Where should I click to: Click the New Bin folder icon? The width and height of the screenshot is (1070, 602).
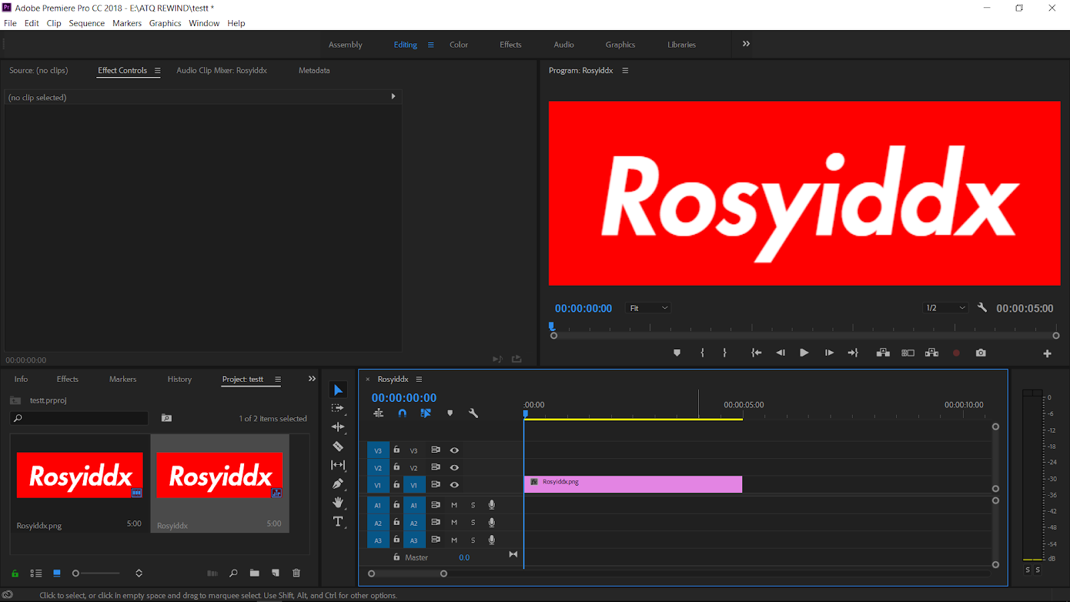(254, 573)
